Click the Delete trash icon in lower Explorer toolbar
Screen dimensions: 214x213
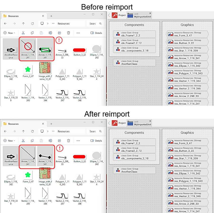coord(68,141)
